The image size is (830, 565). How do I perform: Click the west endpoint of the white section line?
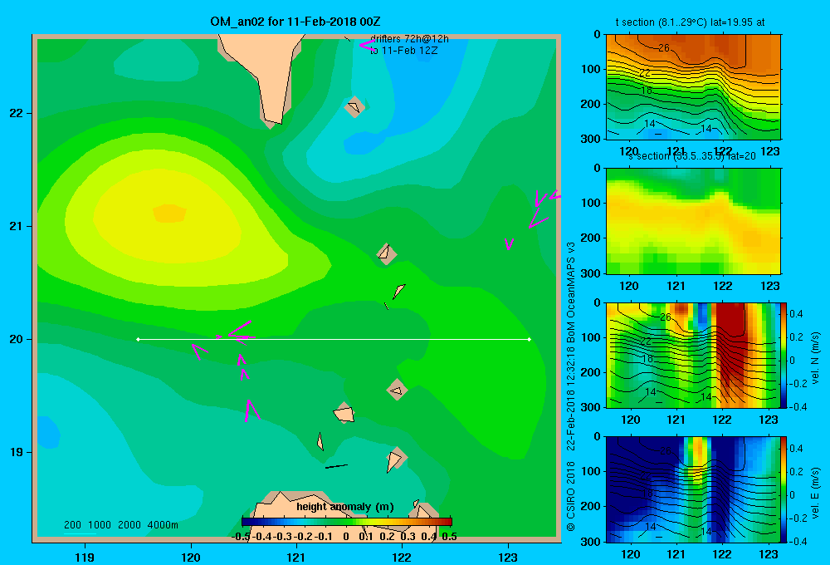(138, 339)
